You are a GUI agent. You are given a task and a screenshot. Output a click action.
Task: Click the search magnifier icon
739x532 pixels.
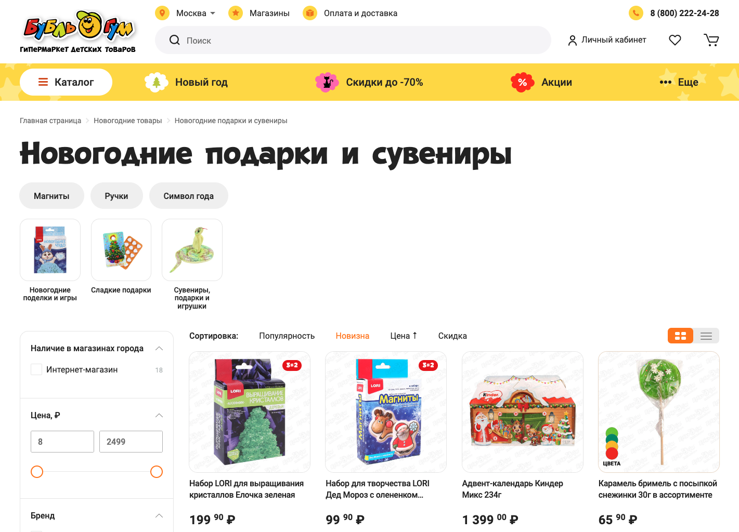175,40
